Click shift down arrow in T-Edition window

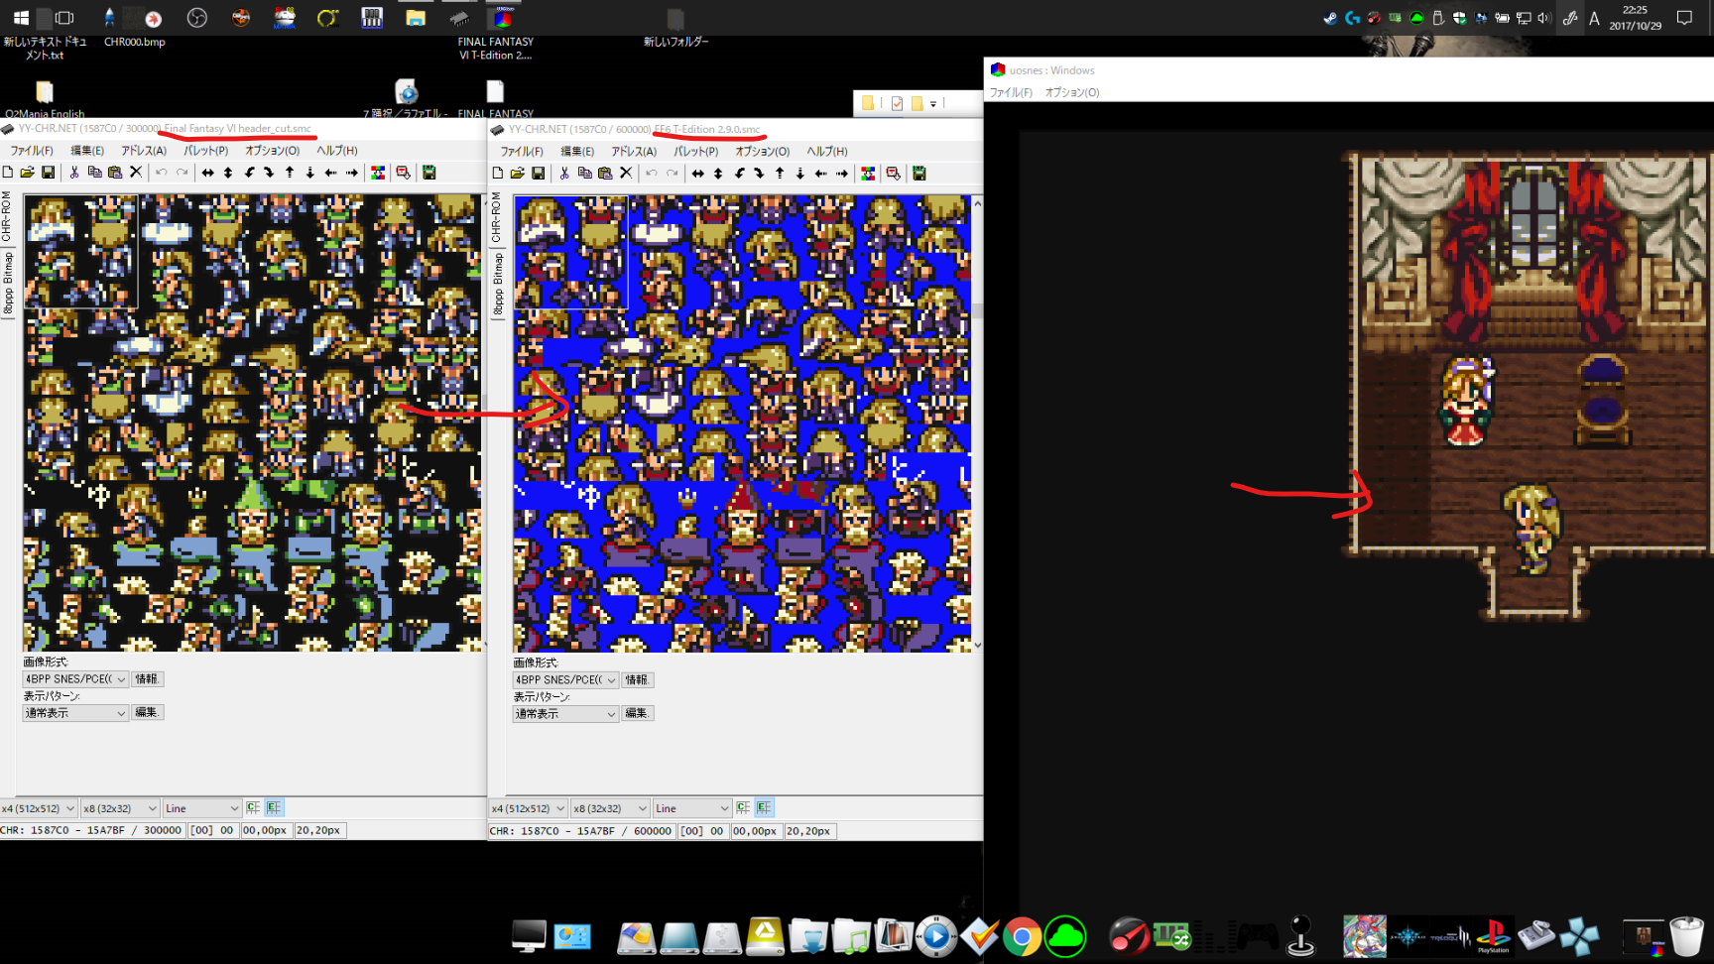coord(800,174)
